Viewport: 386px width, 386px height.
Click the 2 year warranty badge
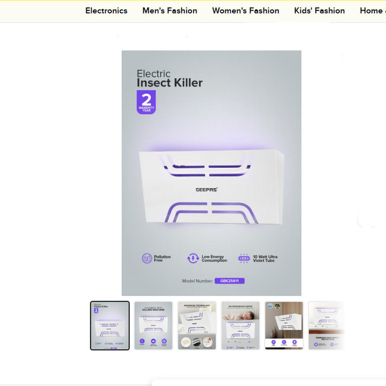(146, 102)
